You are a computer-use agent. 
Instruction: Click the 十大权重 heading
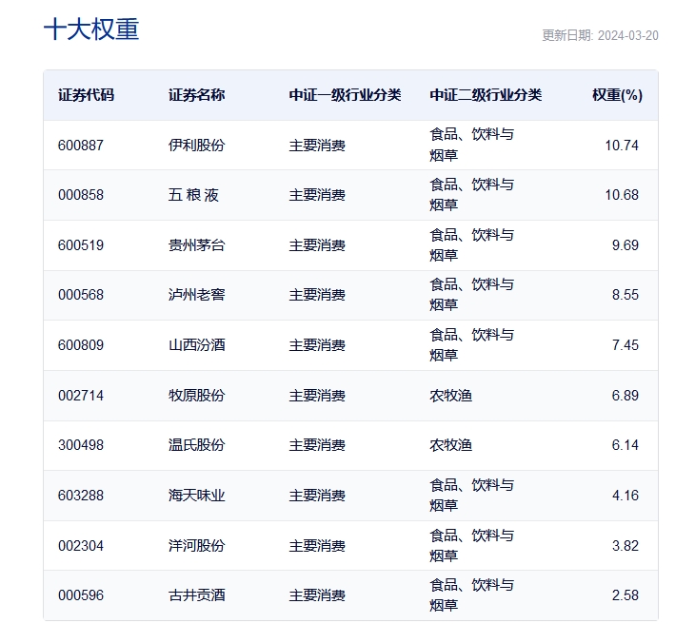91,29
